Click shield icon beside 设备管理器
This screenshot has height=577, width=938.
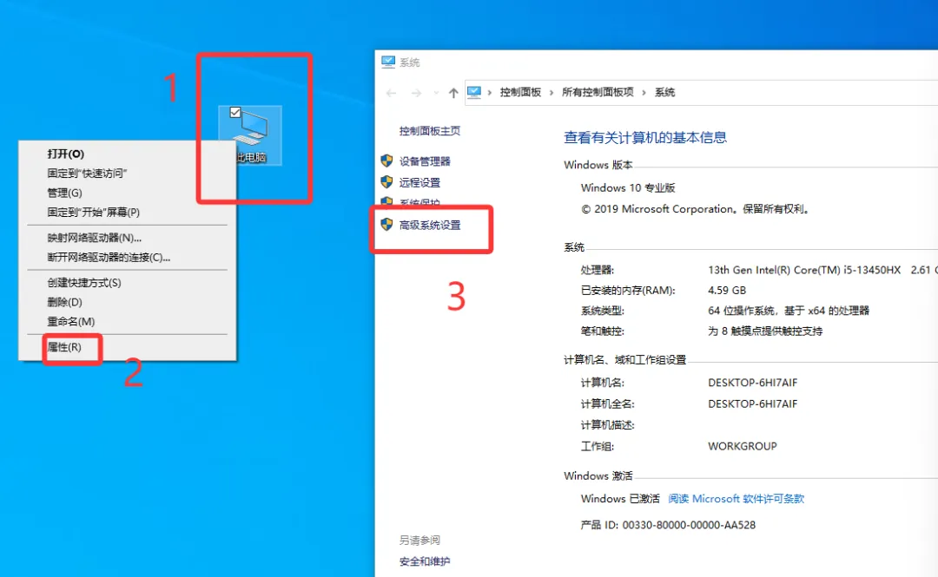click(x=386, y=161)
